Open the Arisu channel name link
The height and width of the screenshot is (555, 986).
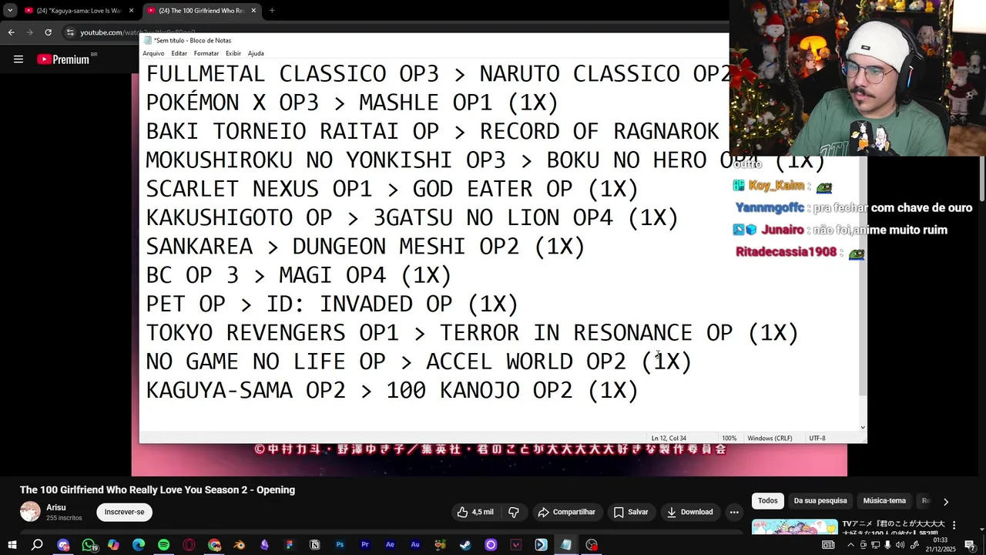click(x=56, y=507)
